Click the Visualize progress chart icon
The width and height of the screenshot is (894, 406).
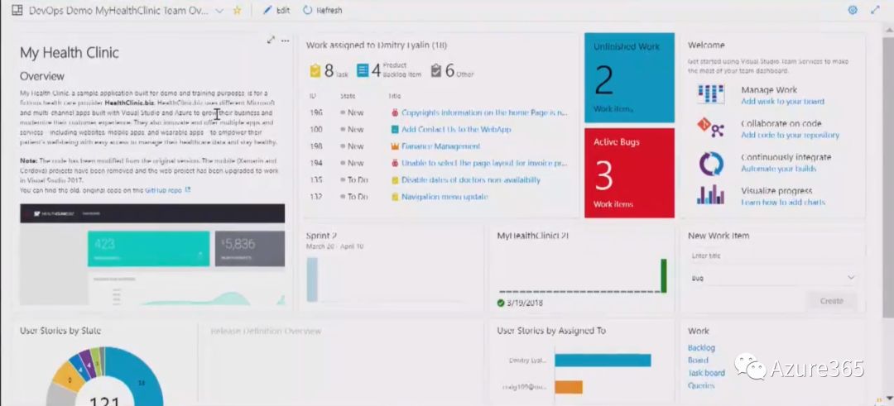point(710,196)
